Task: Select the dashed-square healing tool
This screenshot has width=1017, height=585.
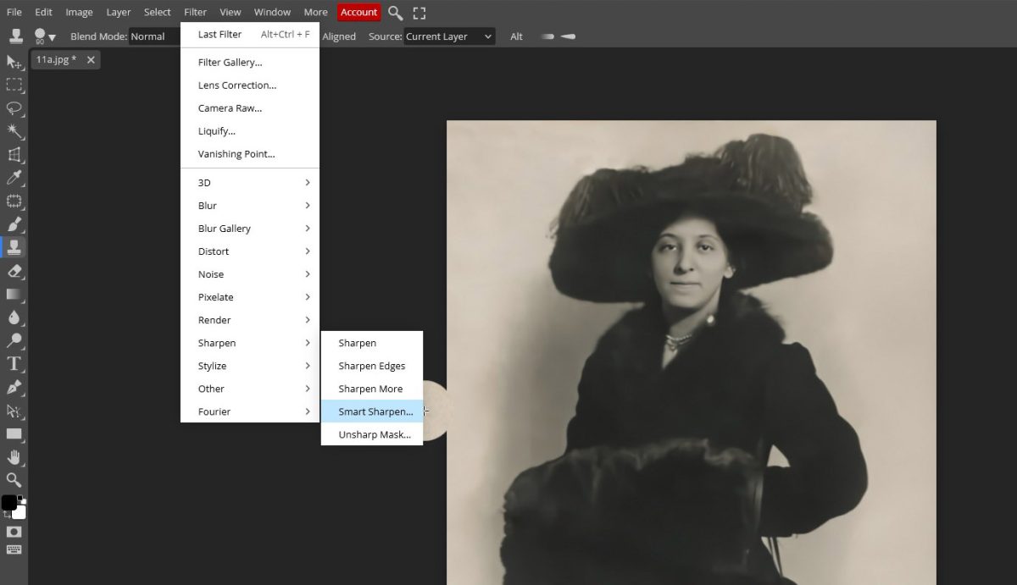Action: (14, 201)
